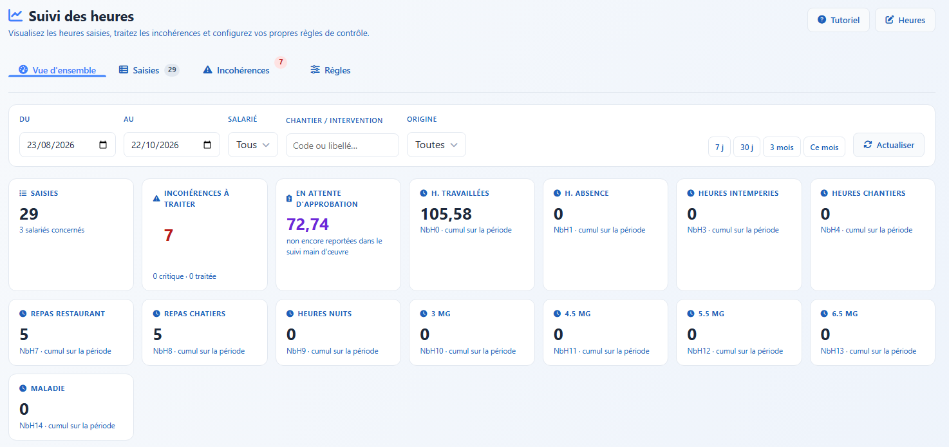Click the 105,58 hours worked value
949x447 pixels.
(446, 214)
